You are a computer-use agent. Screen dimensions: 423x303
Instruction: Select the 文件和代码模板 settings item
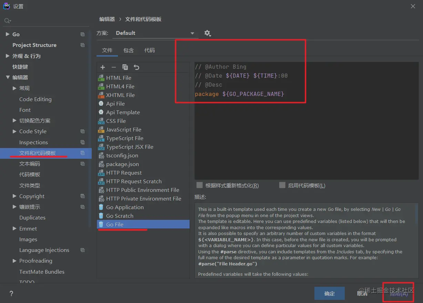tap(46, 153)
